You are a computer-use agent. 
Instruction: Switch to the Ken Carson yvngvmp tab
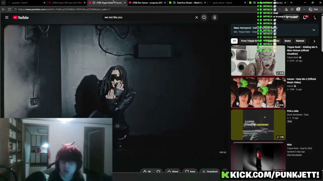coord(147,3)
